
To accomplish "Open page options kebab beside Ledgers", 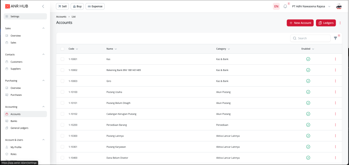I will tap(340, 23).
